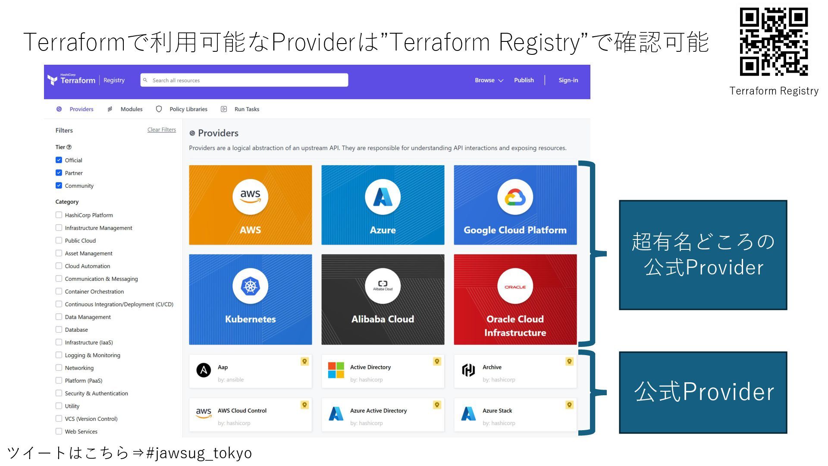Viewport: 828px width, 466px height.
Task: Click the Oracle logo circle
Action: coord(515,286)
